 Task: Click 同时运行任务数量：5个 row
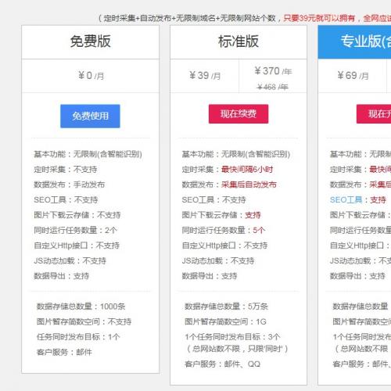click(224, 230)
